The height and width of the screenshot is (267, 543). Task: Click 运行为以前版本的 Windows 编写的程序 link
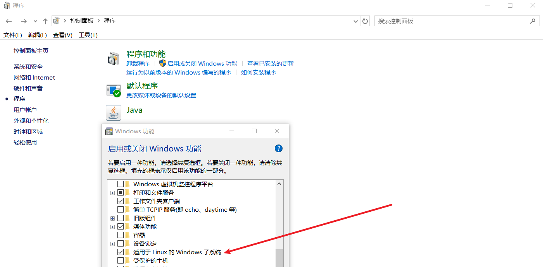point(179,73)
